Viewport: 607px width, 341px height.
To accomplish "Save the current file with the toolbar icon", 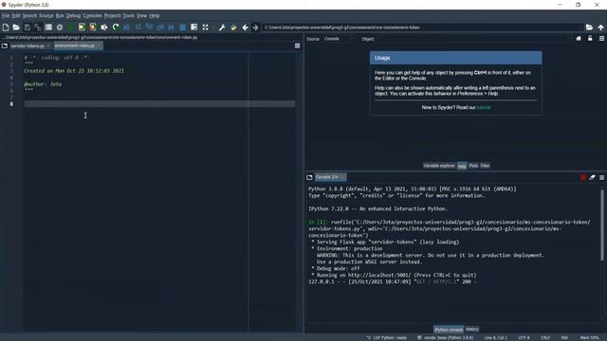I will point(28,27).
